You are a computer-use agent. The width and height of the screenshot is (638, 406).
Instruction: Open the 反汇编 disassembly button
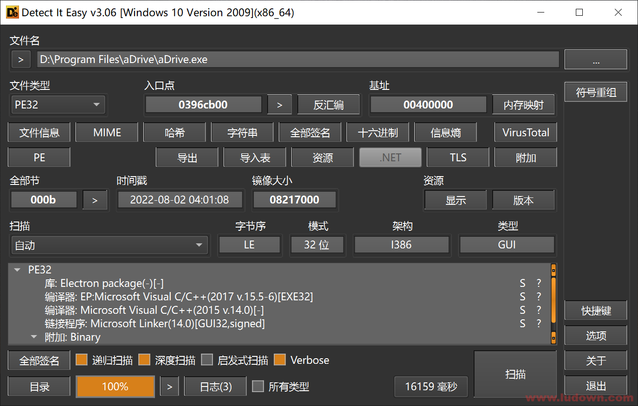(x=329, y=105)
